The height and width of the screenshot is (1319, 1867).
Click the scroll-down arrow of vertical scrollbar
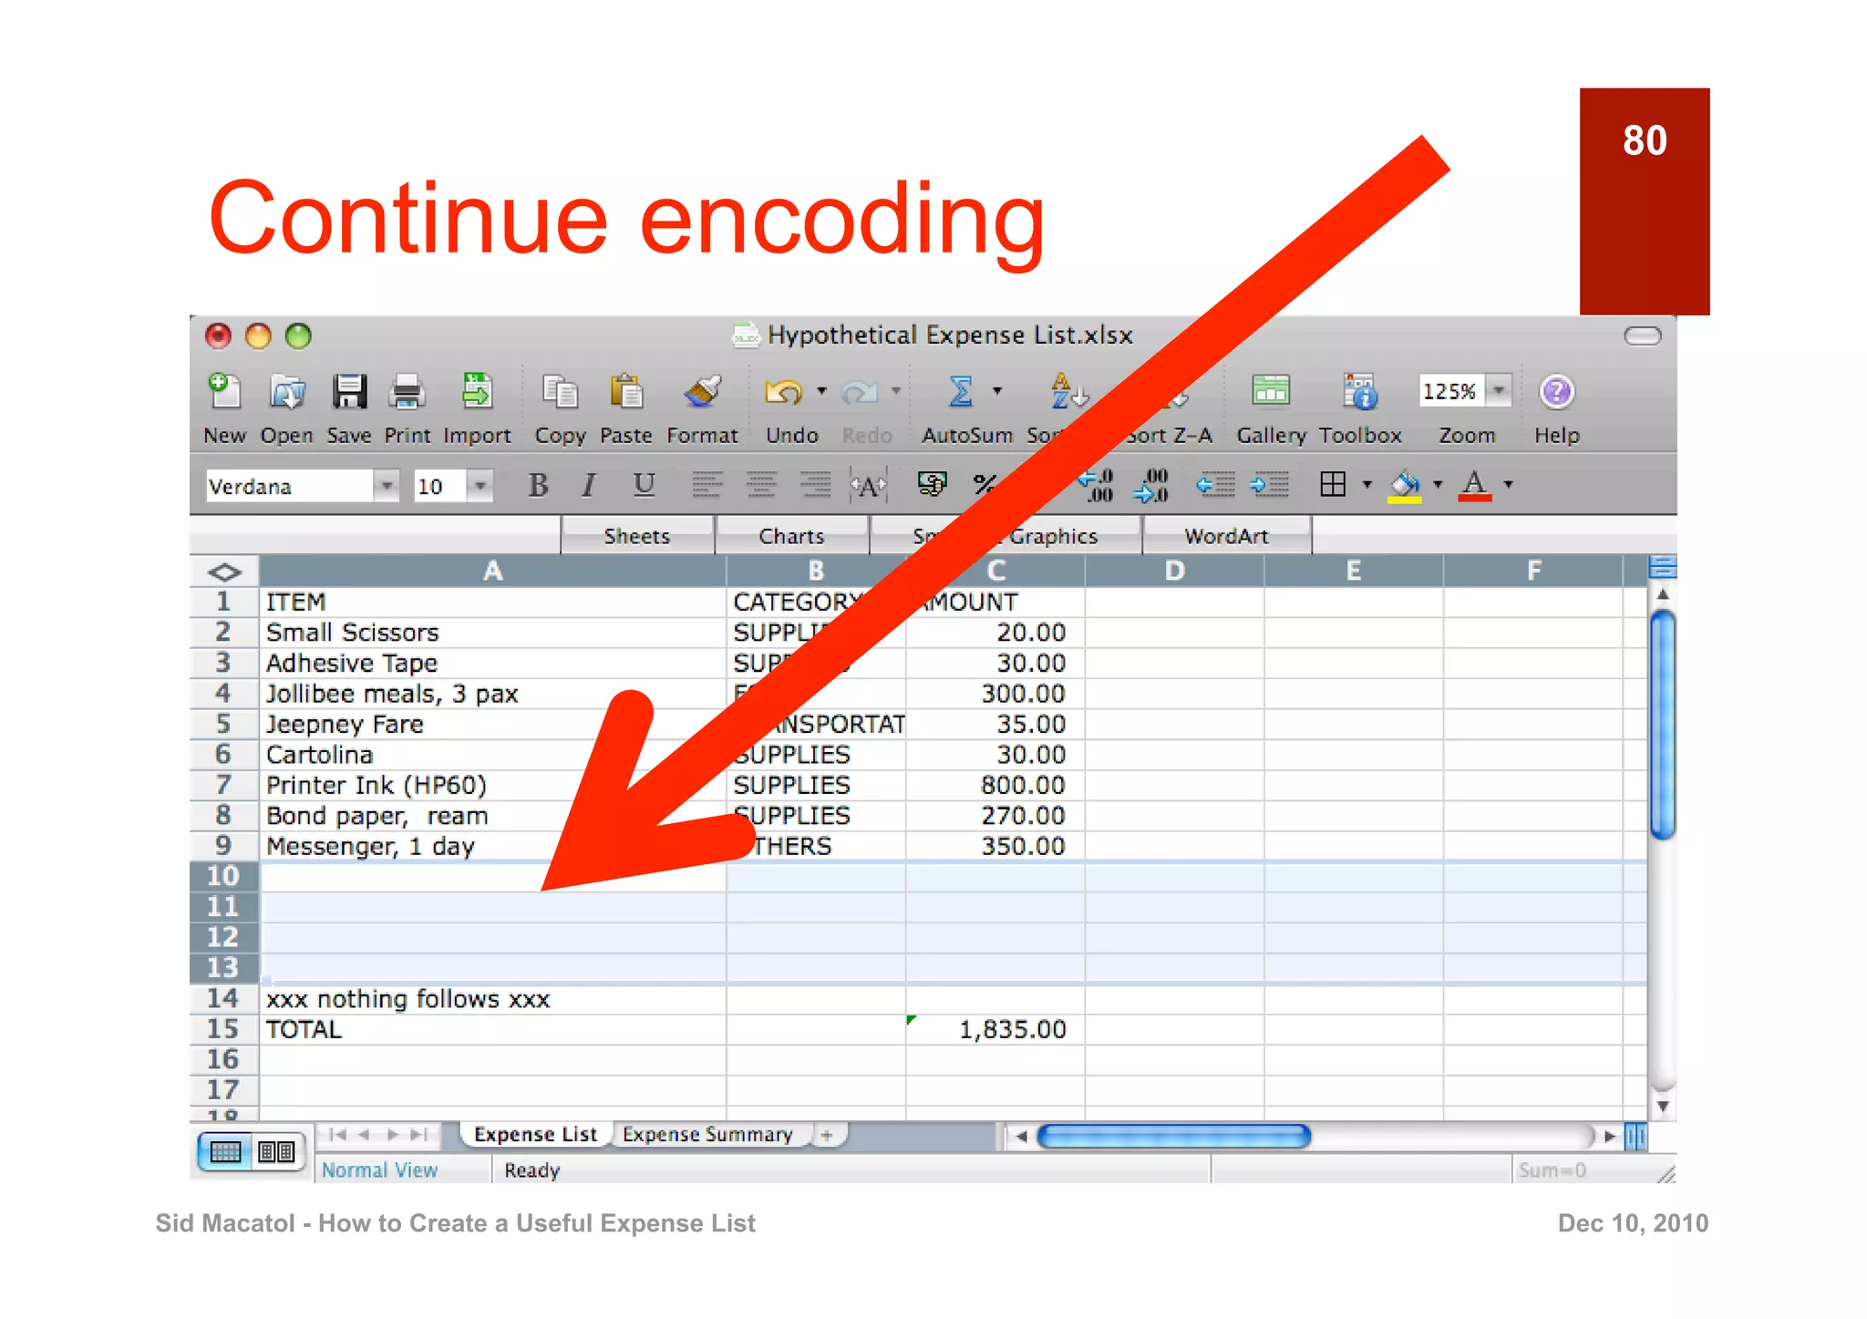click(1663, 1107)
